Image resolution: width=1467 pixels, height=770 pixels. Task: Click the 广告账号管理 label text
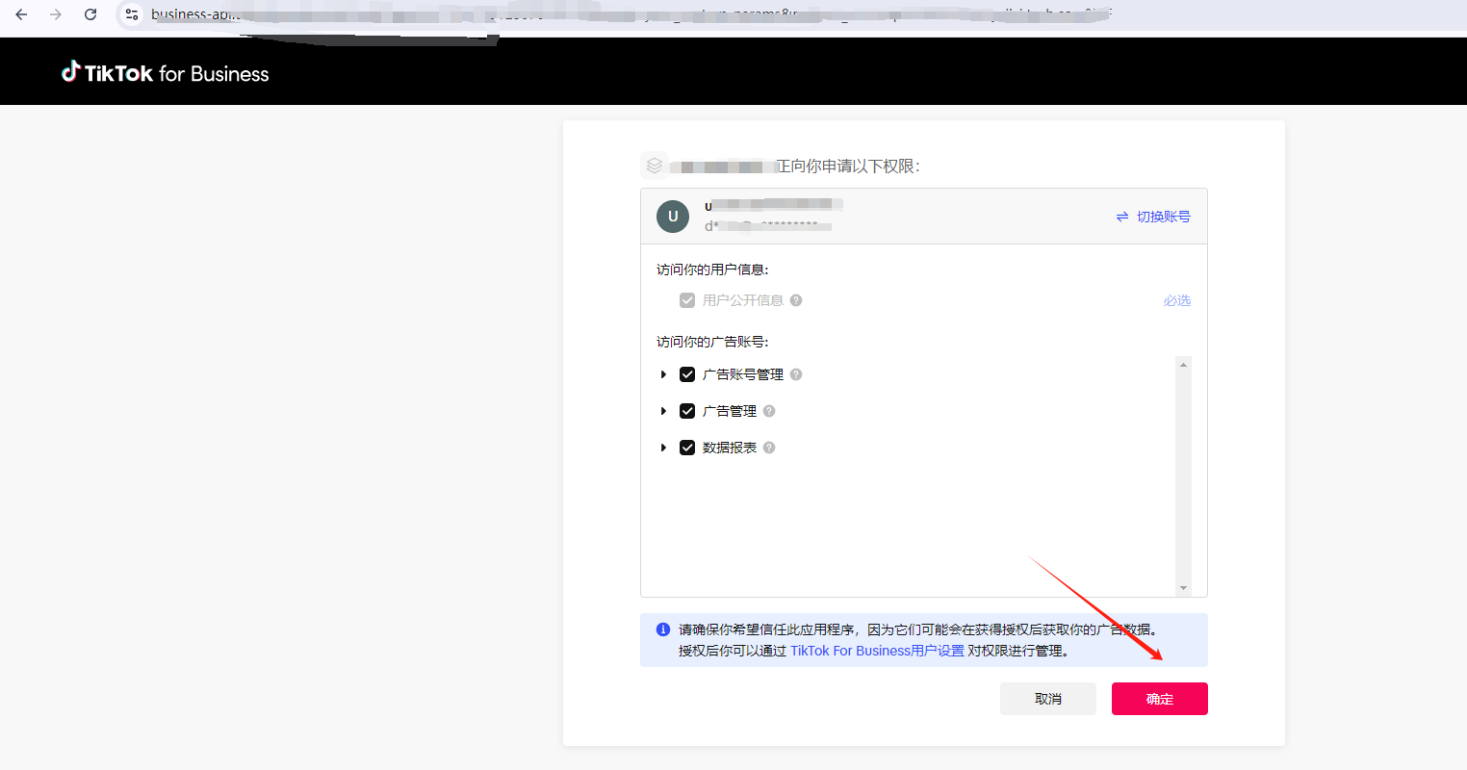click(x=743, y=374)
